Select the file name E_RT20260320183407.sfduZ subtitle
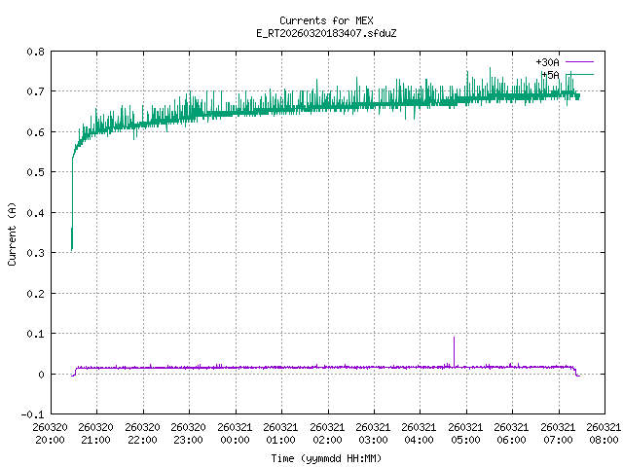 point(325,33)
